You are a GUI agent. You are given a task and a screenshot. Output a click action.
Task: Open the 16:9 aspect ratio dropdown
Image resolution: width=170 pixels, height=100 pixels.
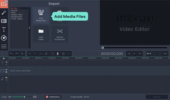pos(149,53)
